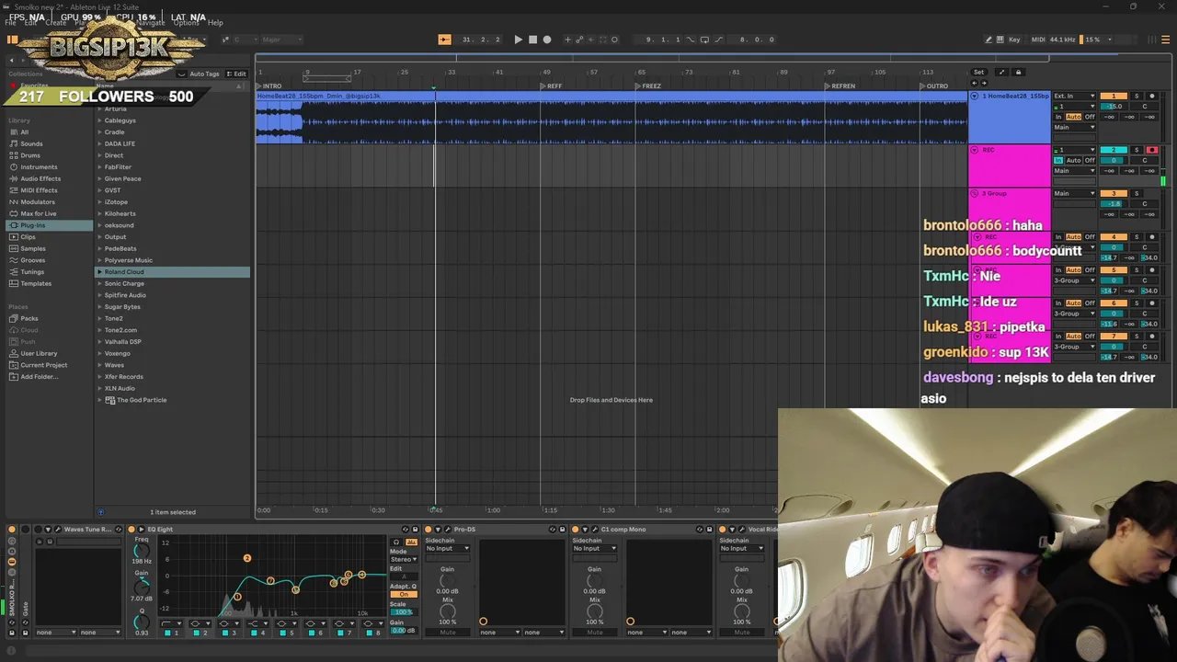Click the browser Edit button
This screenshot has width=1177, height=662.
(x=238, y=74)
